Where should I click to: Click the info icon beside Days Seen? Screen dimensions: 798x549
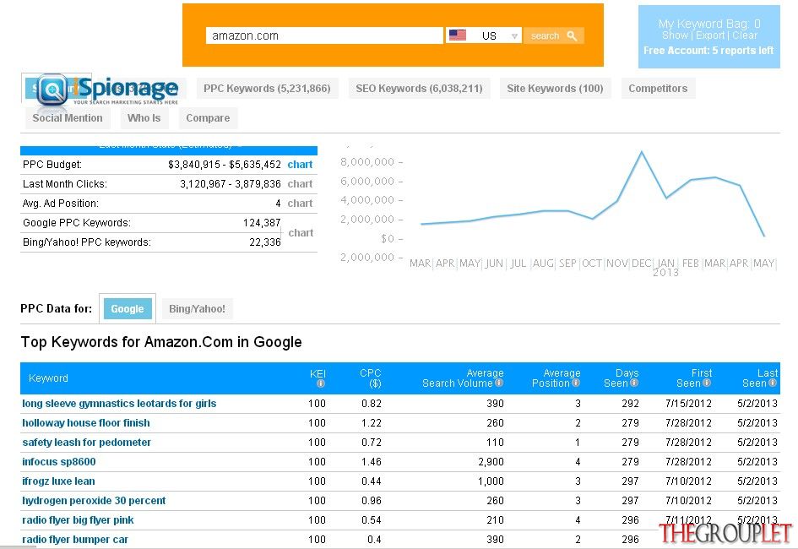[634, 383]
